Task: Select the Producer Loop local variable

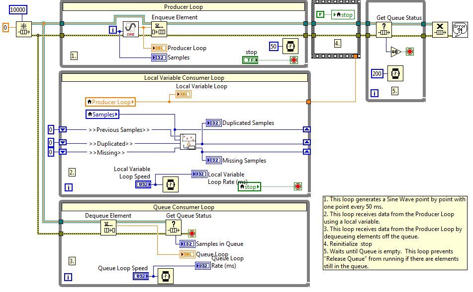Action: point(110,102)
